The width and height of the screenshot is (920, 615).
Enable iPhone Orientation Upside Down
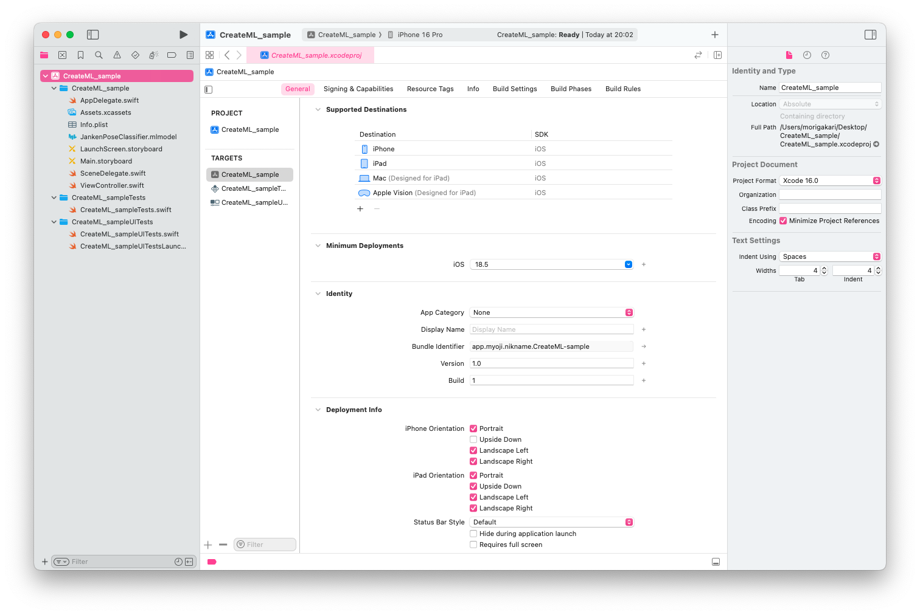[473, 439]
